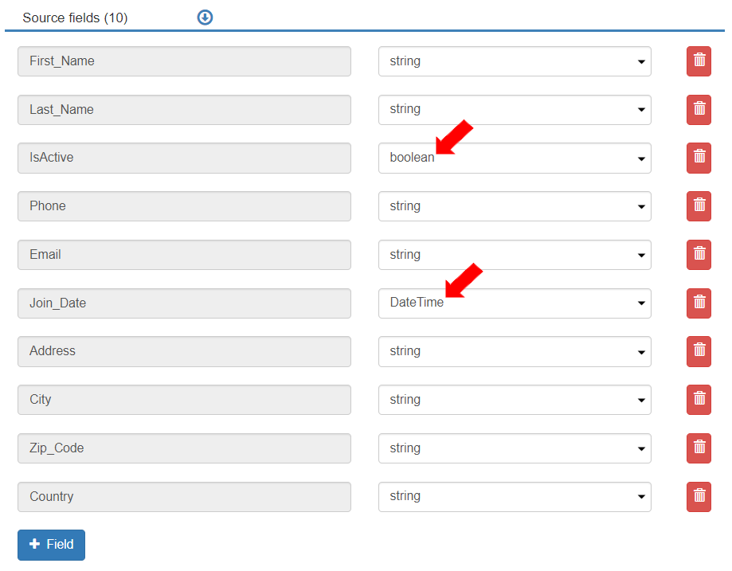Add a new field with the Field button
This screenshot has width=732, height=571.
[51, 545]
